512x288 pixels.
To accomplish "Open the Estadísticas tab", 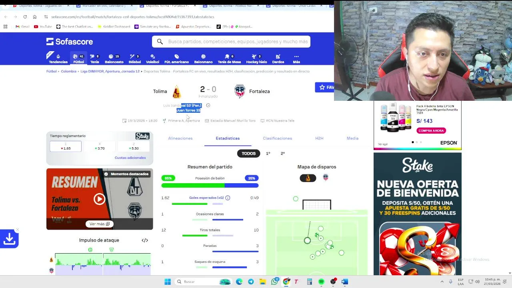I will [x=228, y=138].
